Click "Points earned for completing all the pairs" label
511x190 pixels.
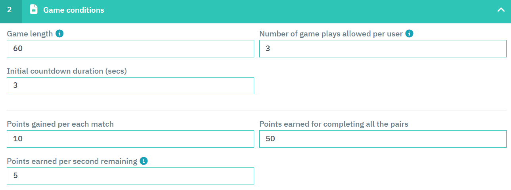coord(333,124)
